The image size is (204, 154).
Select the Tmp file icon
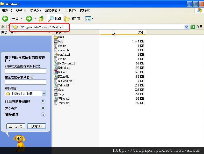(56, 94)
